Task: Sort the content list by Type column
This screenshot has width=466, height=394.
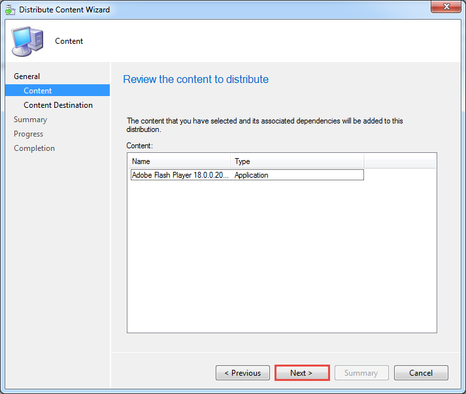Action: tap(297, 161)
